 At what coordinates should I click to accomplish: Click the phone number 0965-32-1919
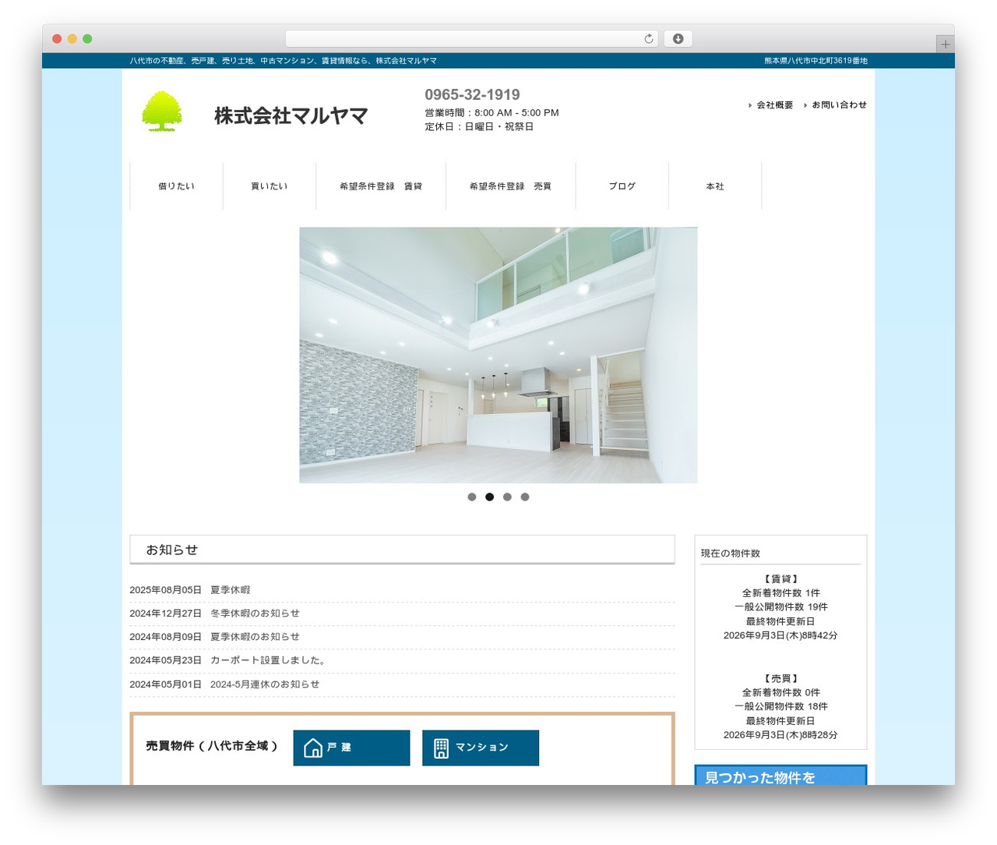[472, 94]
